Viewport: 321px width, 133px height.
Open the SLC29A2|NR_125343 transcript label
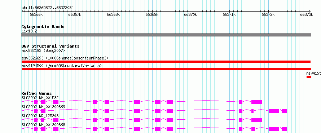coord(40,116)
